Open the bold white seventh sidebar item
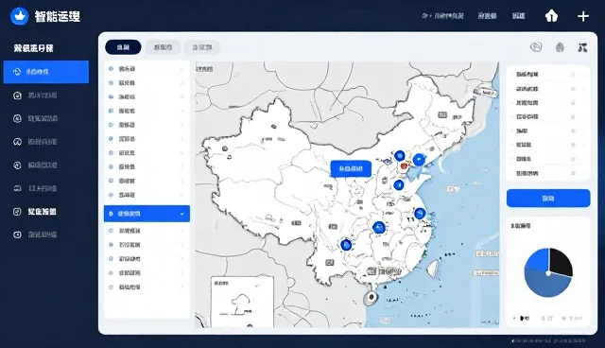605x348 pixels. (42, 212)
